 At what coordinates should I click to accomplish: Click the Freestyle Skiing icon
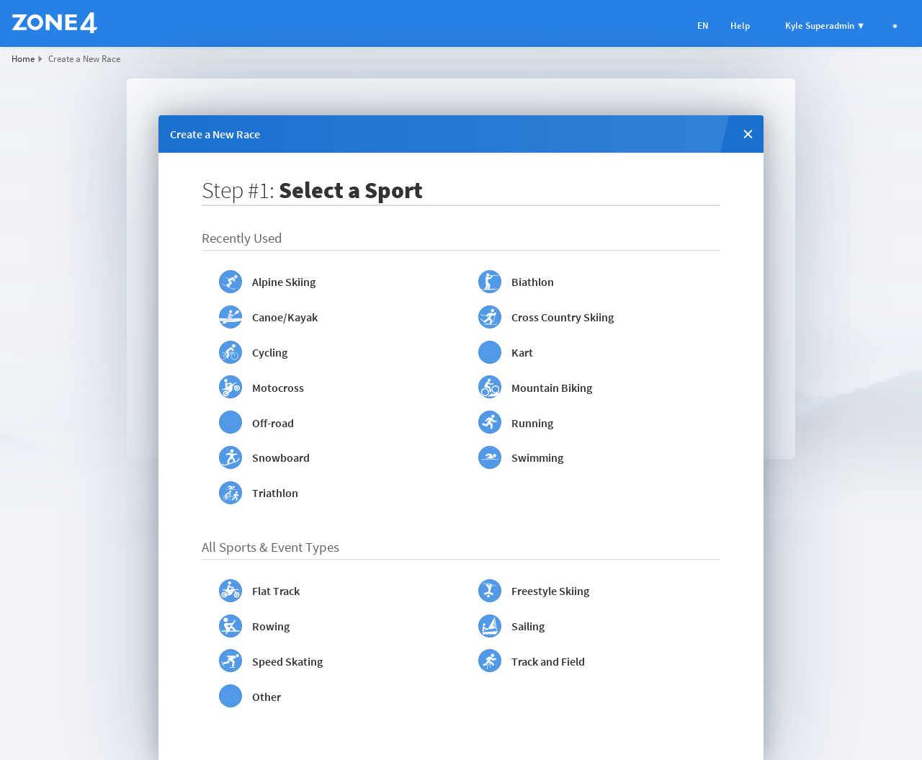click(490, 591)
